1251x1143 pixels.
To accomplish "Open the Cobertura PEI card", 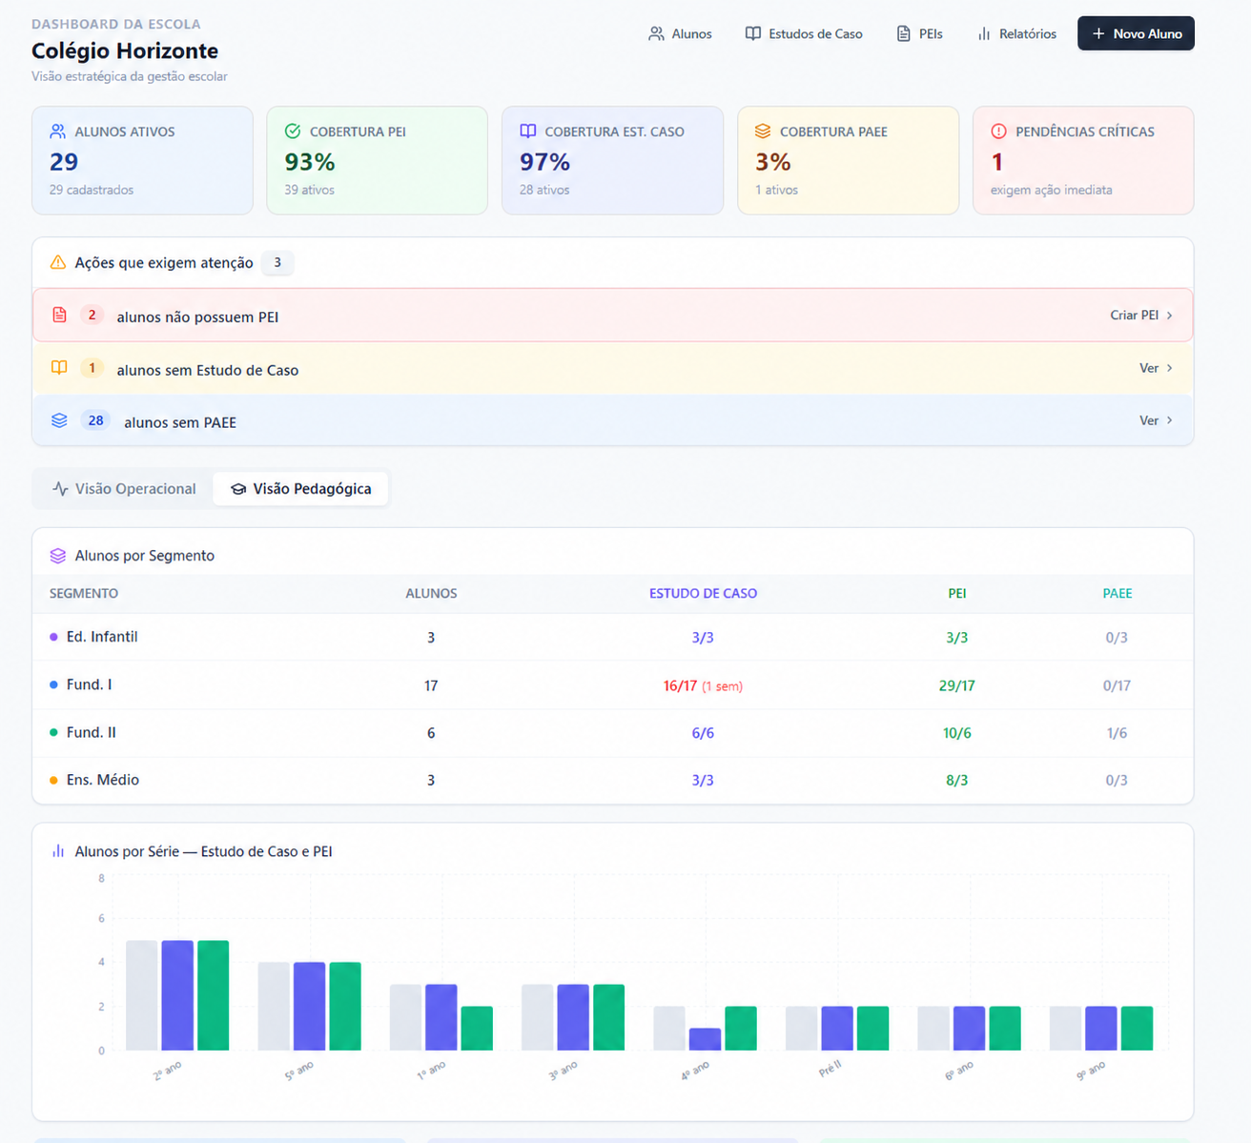I will [x=378, y=160].
